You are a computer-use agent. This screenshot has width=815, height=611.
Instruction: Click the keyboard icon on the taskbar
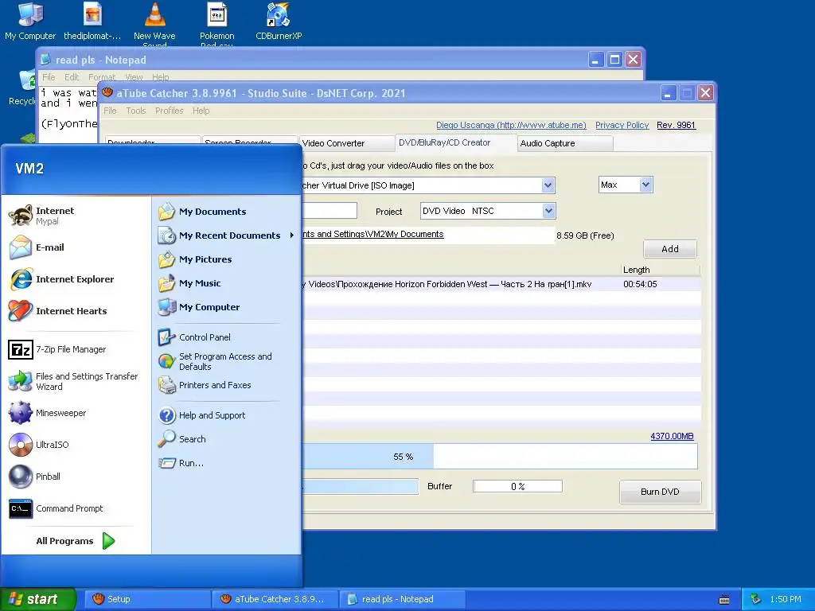(724, 600)
